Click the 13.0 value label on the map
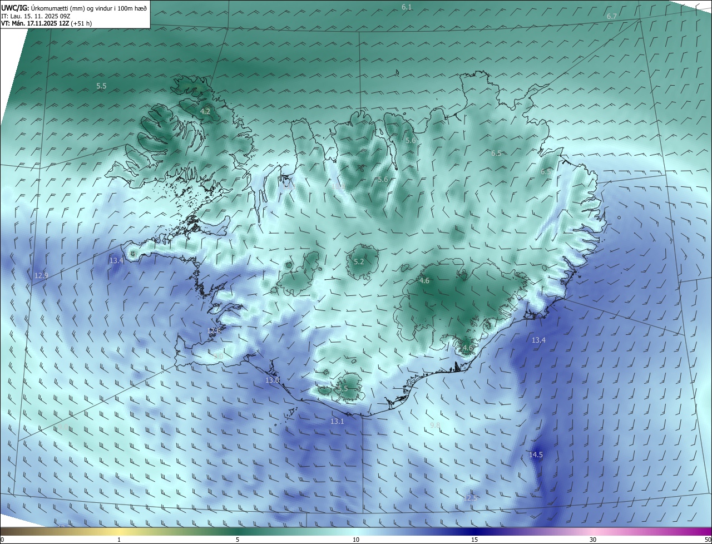The image size is (712, 544). coord(273,380)
